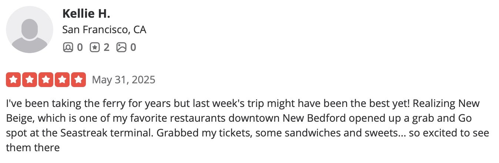Click the photos icon in user stats
Viewport: 499px width, 163px height.
click(x=121, y=47)
